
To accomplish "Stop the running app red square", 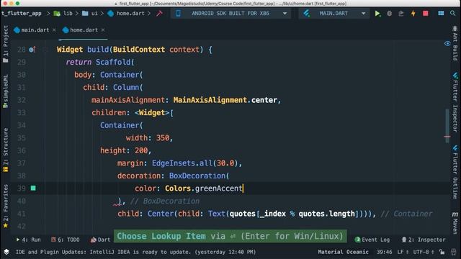I will pyautogui.click(x=426, y=14).
